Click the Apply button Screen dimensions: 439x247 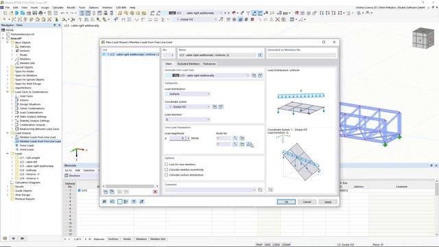click(328, 202)
